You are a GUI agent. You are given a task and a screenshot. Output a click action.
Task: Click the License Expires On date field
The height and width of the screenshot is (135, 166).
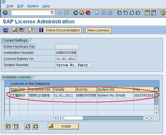tap(66, 59)
